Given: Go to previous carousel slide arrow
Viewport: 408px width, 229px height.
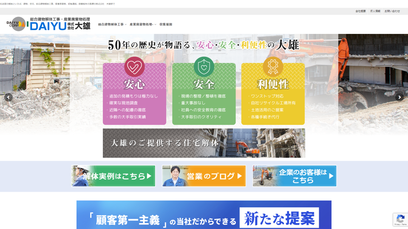Looking at the screenshot, I should click(x=8, y=97).
